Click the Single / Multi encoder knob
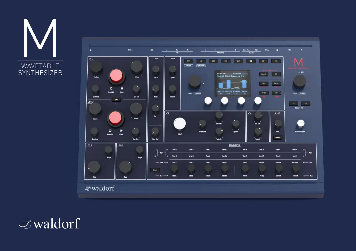356x251 pixels. (x=300, y=82)
